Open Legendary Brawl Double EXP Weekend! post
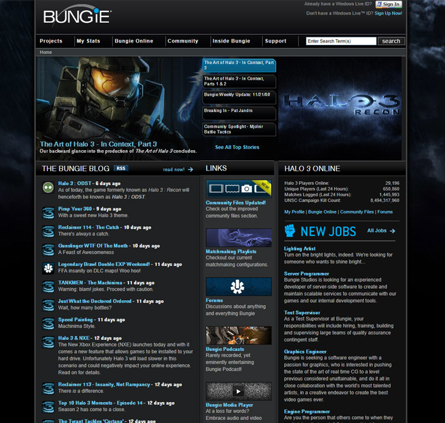Screen dimensions: 445x423 coord(104,264)
